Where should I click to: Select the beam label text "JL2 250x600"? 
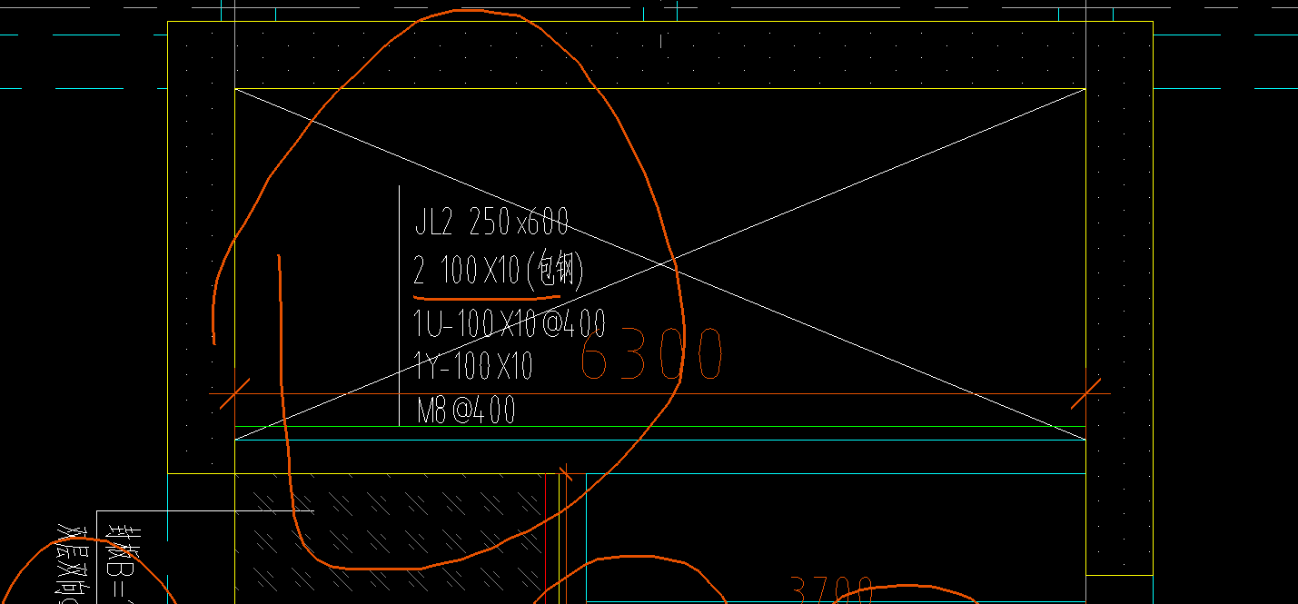(x=491, y=221)
